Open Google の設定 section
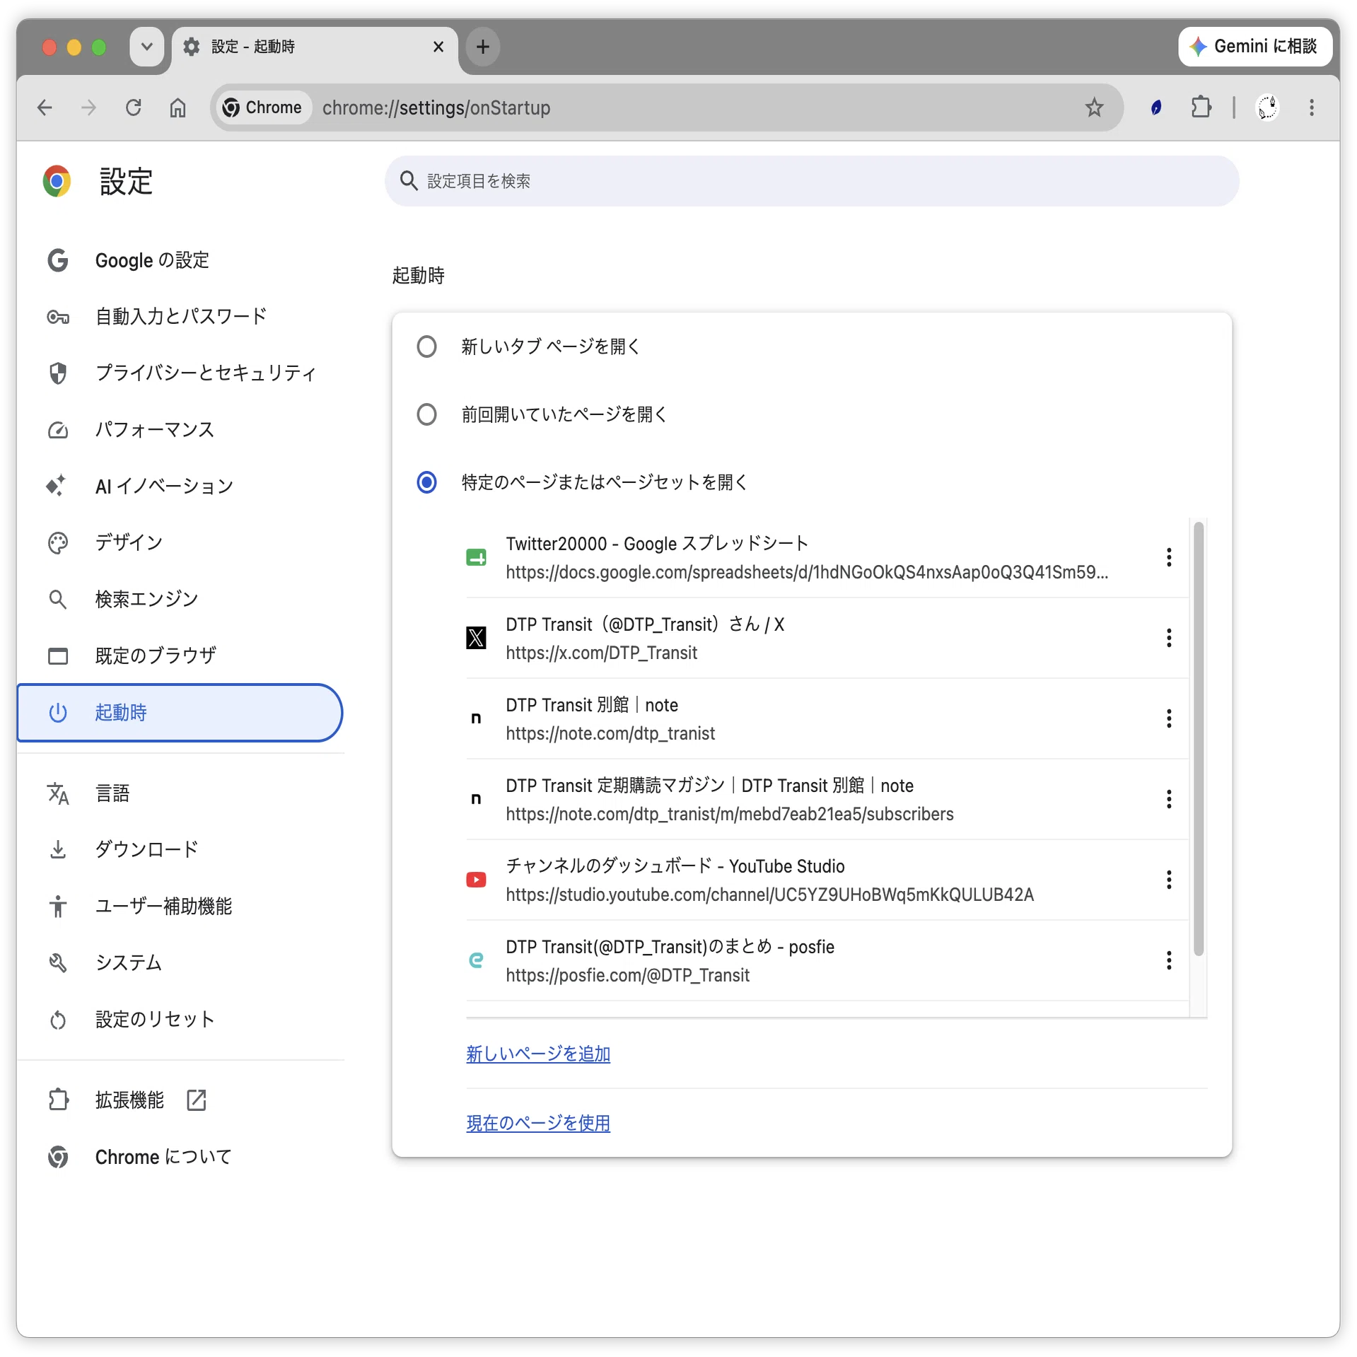The height and width of the screenshot is (1357, 1357). pos(180,260)
